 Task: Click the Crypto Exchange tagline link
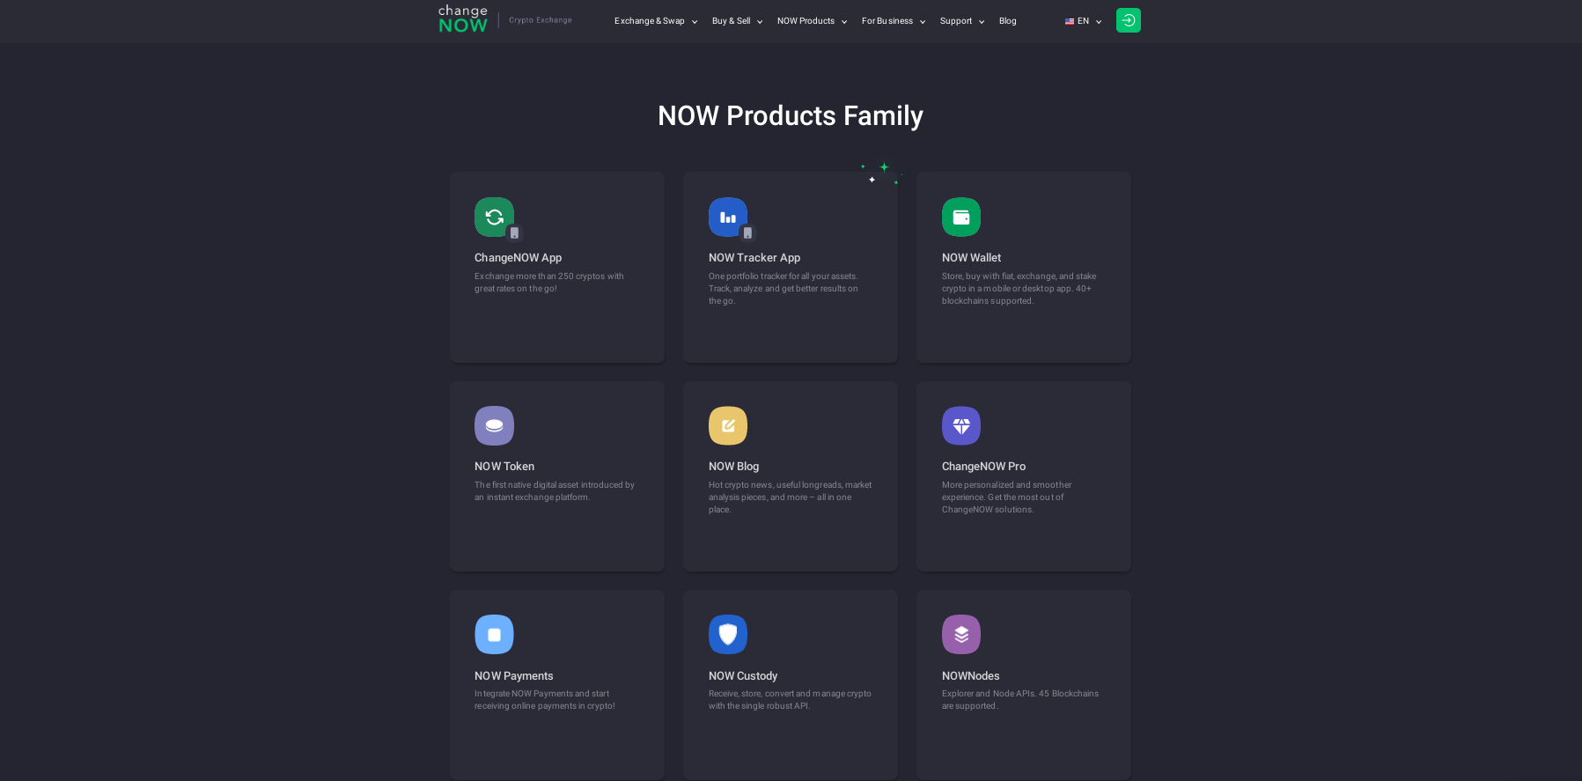coord(541,20)
